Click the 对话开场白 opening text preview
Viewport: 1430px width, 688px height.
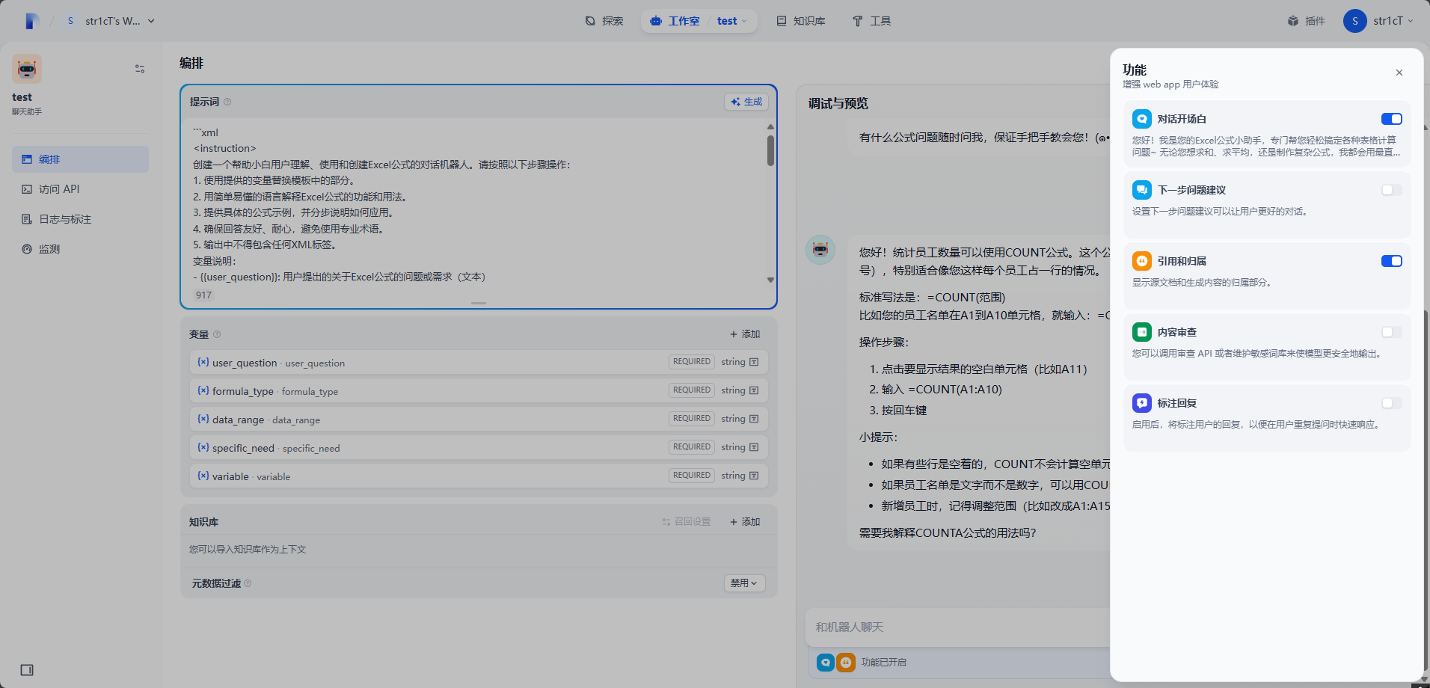pyautogui.click(x=1265, y=146)
